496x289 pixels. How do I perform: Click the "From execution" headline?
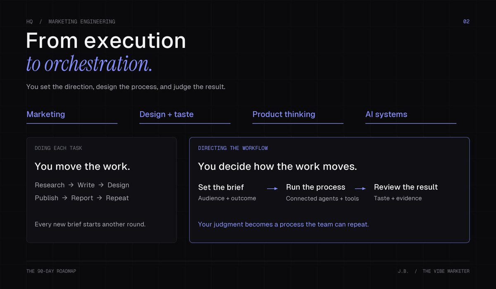click(x=106, y=41)
